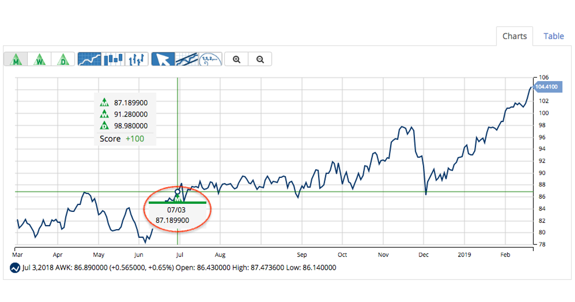Switch to candlestick chart type

113,59
